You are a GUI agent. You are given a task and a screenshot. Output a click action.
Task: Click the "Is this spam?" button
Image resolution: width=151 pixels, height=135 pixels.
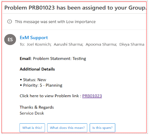102,128
